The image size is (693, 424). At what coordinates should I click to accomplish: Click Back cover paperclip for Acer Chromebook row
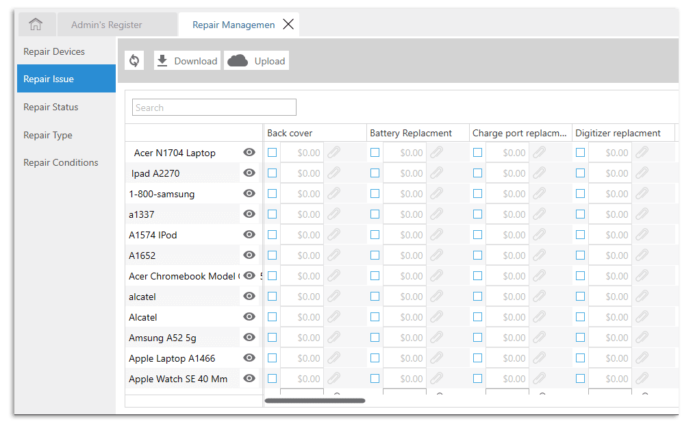(333, 276)
